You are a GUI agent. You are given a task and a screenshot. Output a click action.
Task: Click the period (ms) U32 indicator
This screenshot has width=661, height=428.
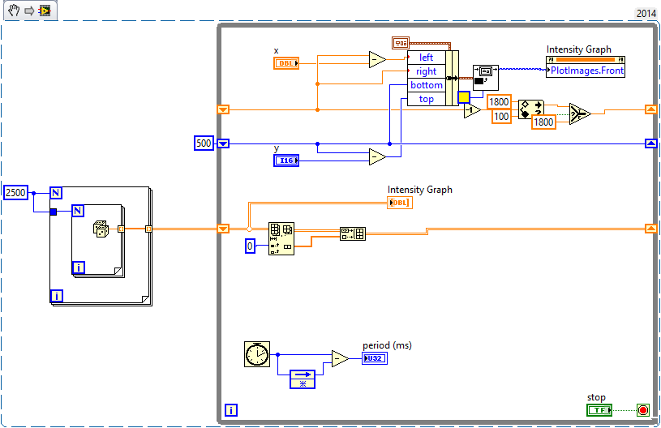(375, 358)
